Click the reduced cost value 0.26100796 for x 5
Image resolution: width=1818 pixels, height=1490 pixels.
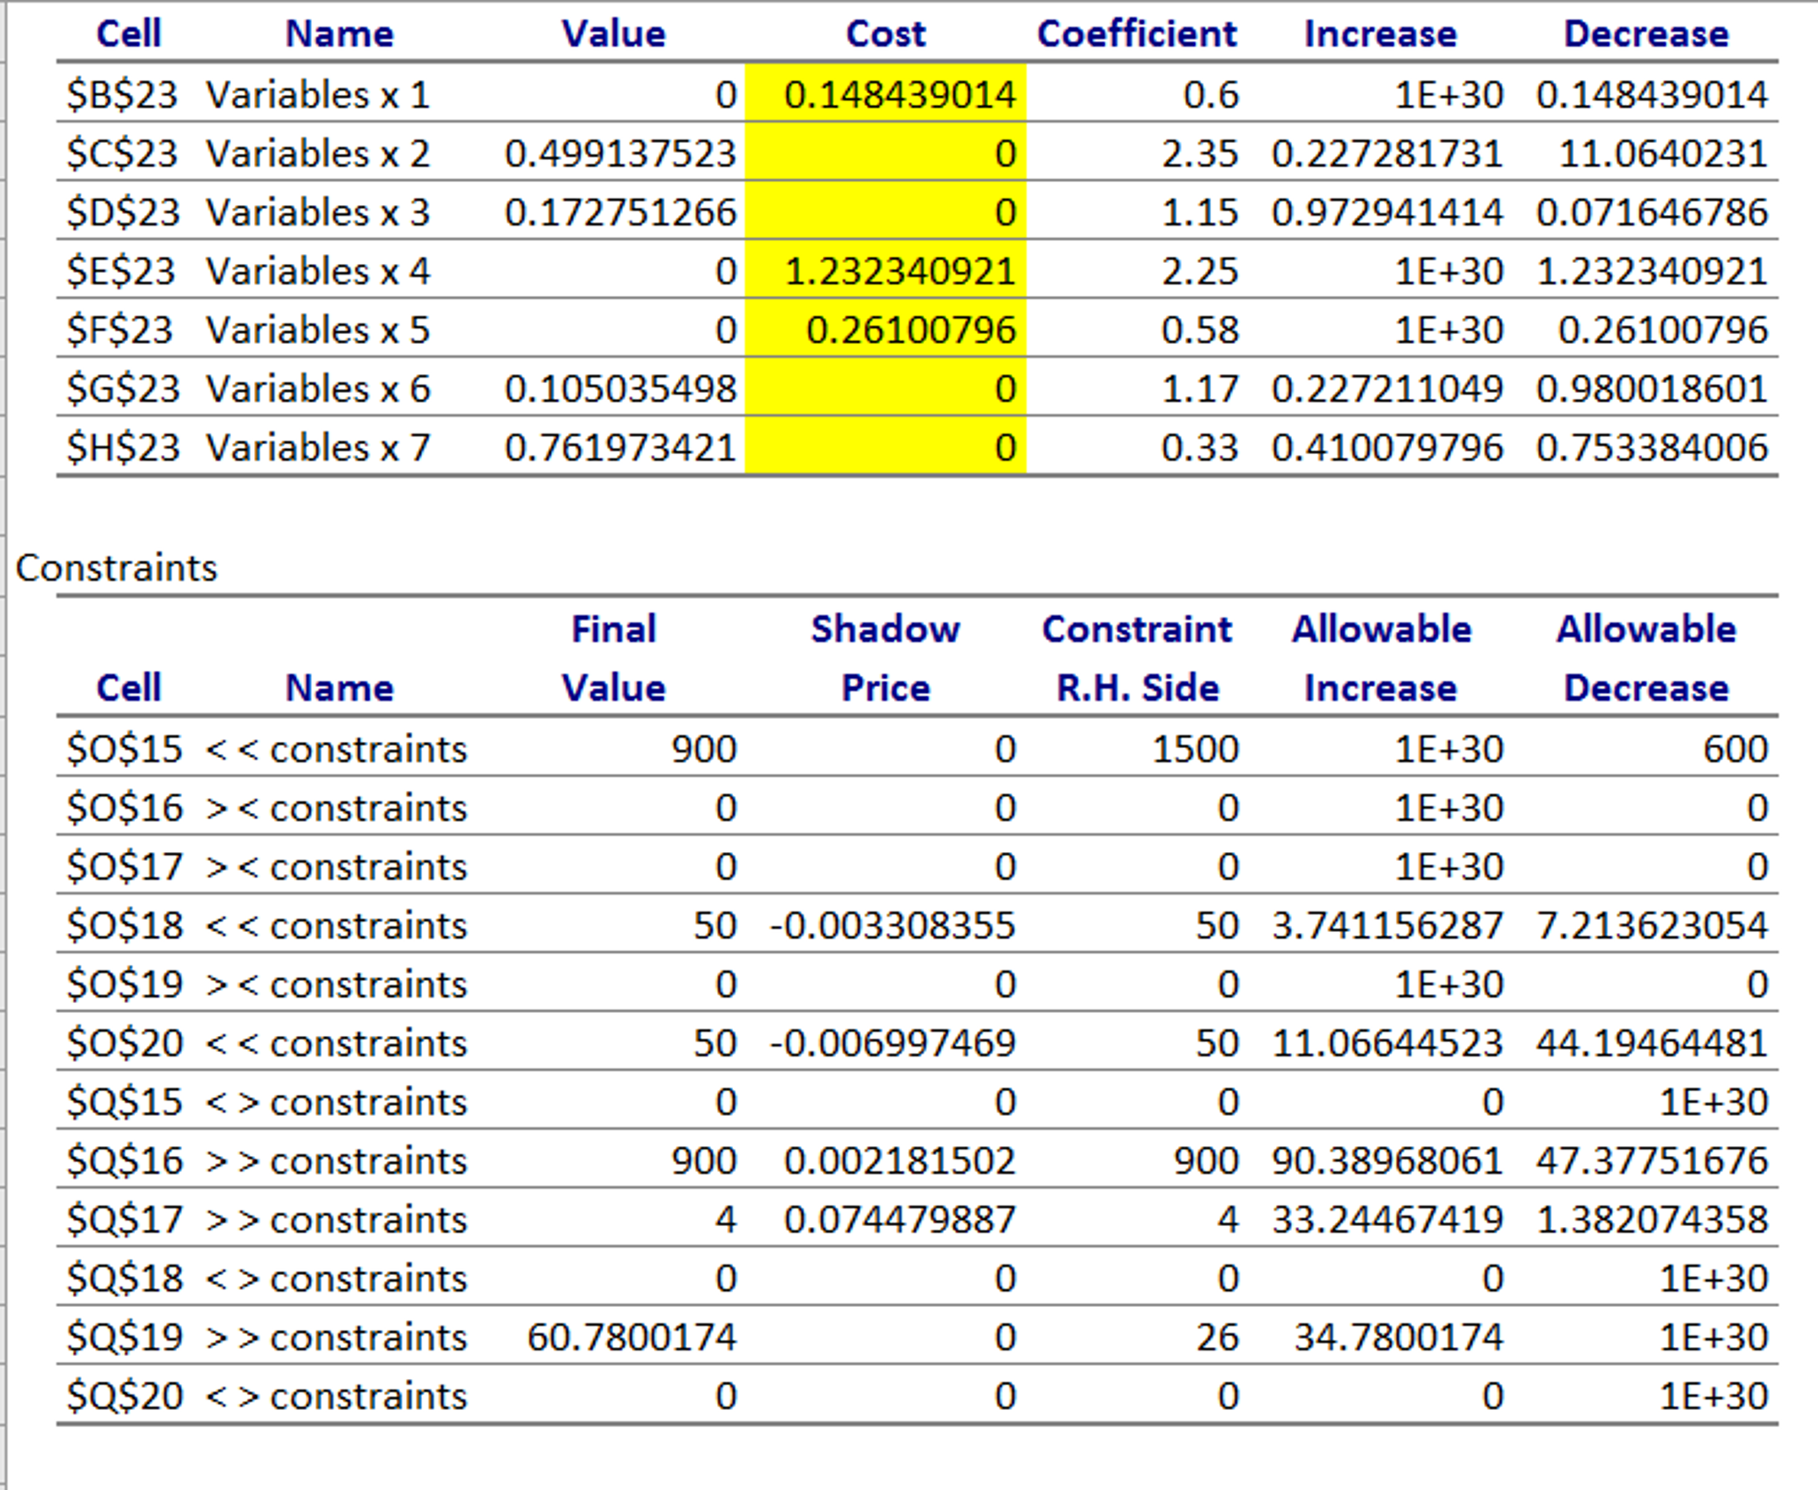910,331
